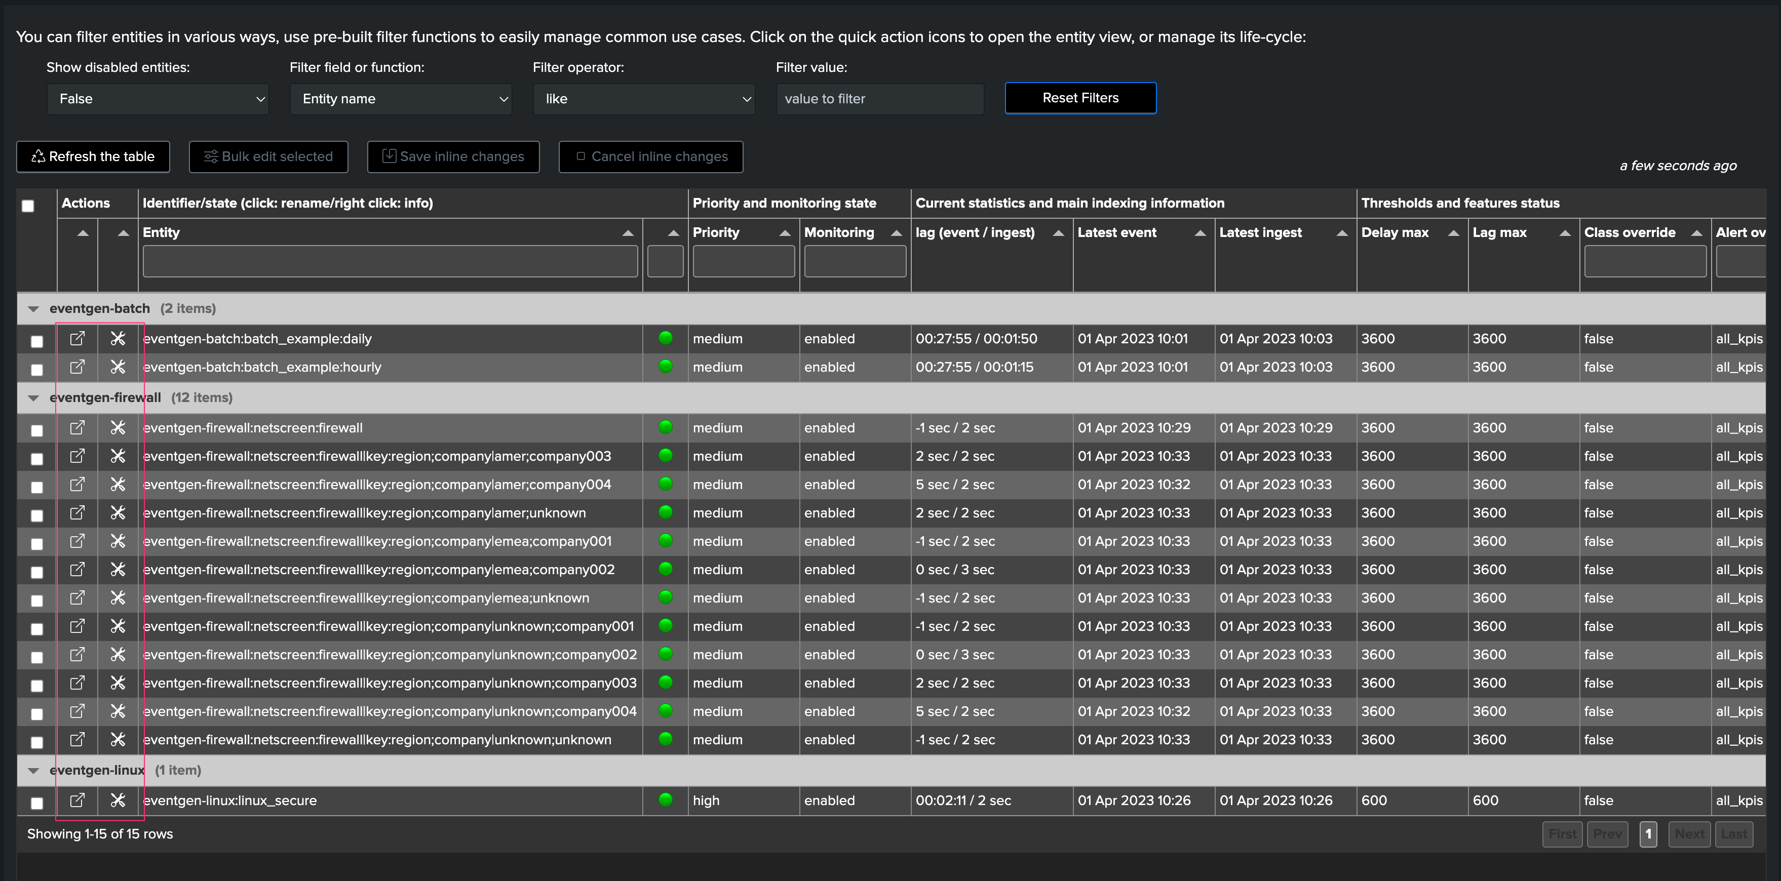
Task: Click Reset Filters button
Action: (1080, 98)
